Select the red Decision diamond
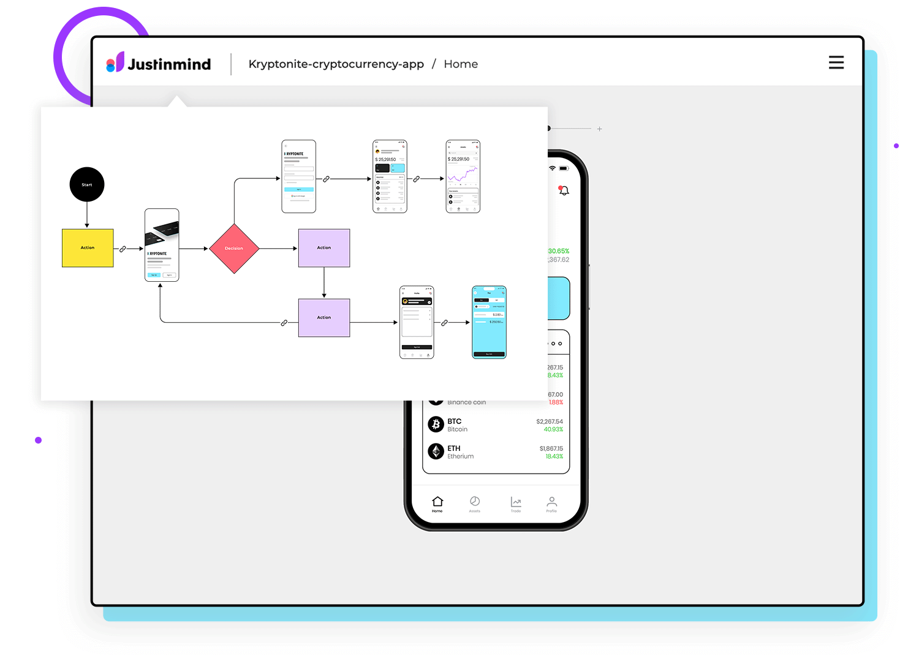Image resolution: width=919 pixels, height=658 pixels. pyautogui.click(x=234, y=248)
